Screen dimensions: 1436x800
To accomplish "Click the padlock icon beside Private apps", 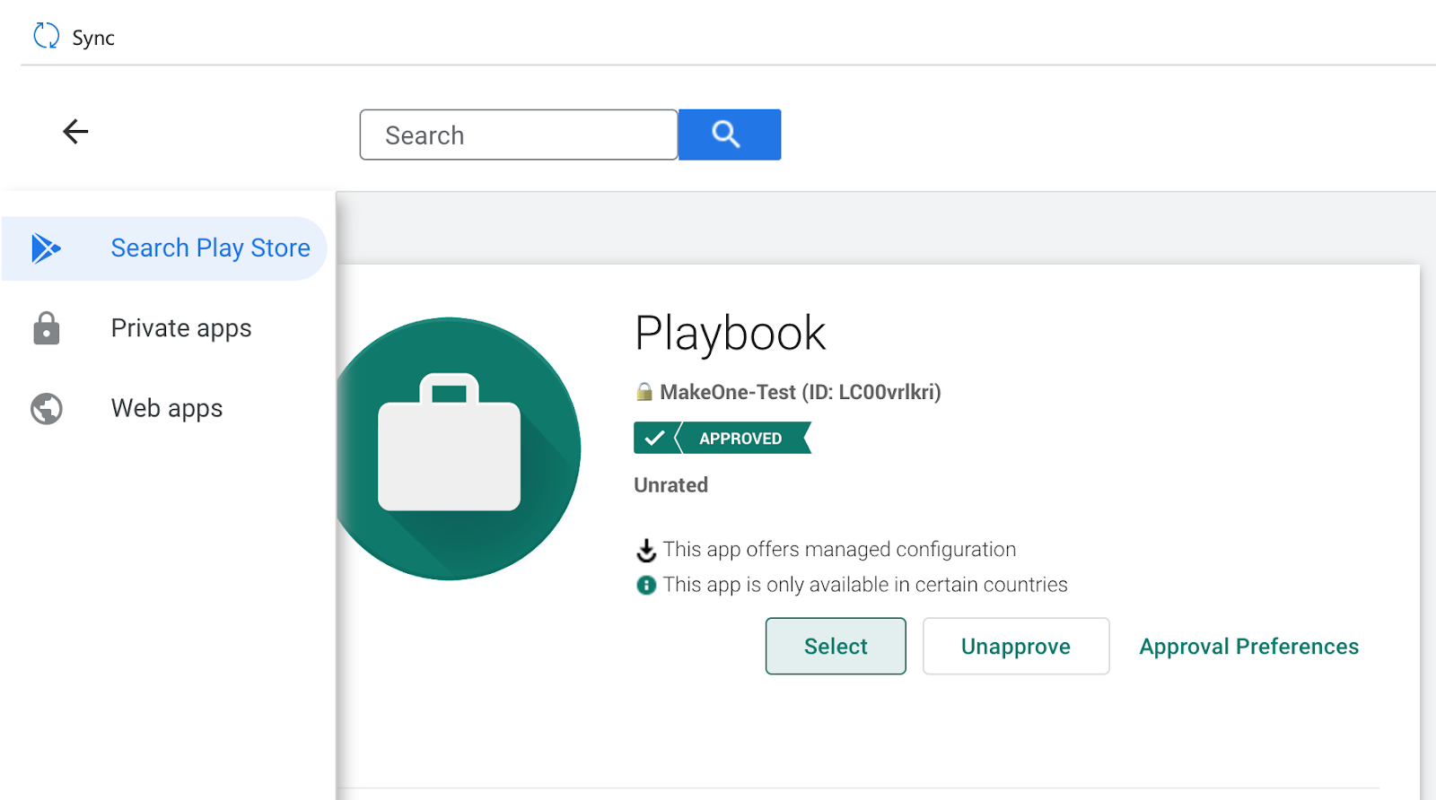I will point(46,328).
